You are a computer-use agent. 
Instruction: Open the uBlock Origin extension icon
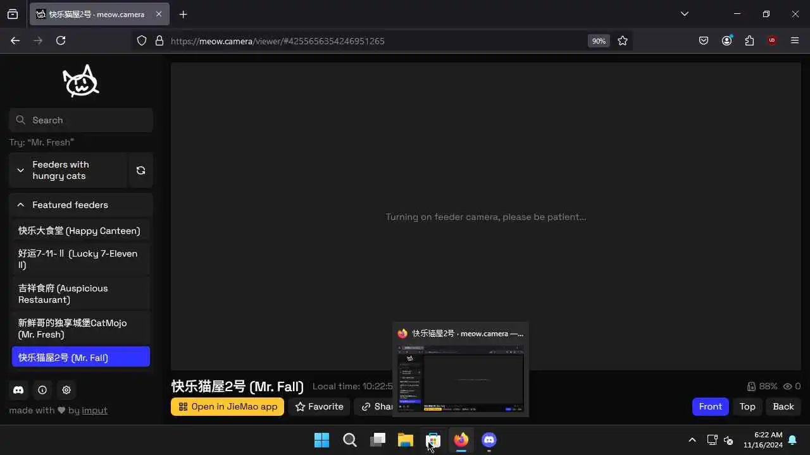click(x=772, y=40)
